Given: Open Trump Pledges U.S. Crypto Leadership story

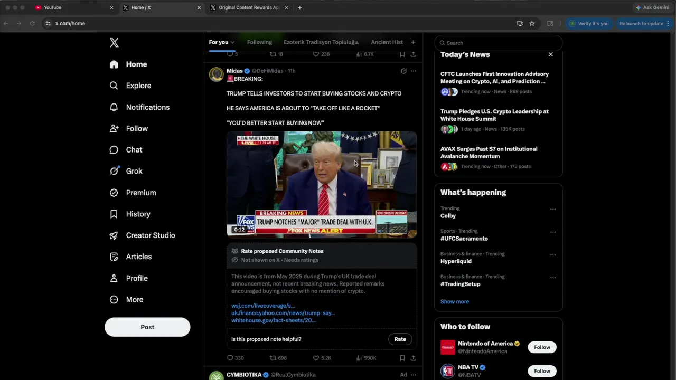Looking at the screenshot, I should click(x=494, y=115).
